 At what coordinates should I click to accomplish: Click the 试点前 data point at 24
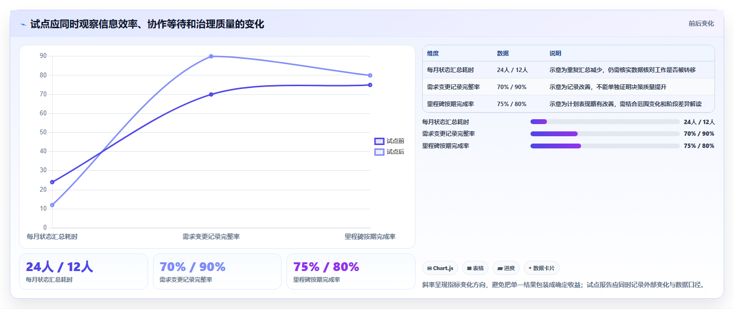point(52,182)
